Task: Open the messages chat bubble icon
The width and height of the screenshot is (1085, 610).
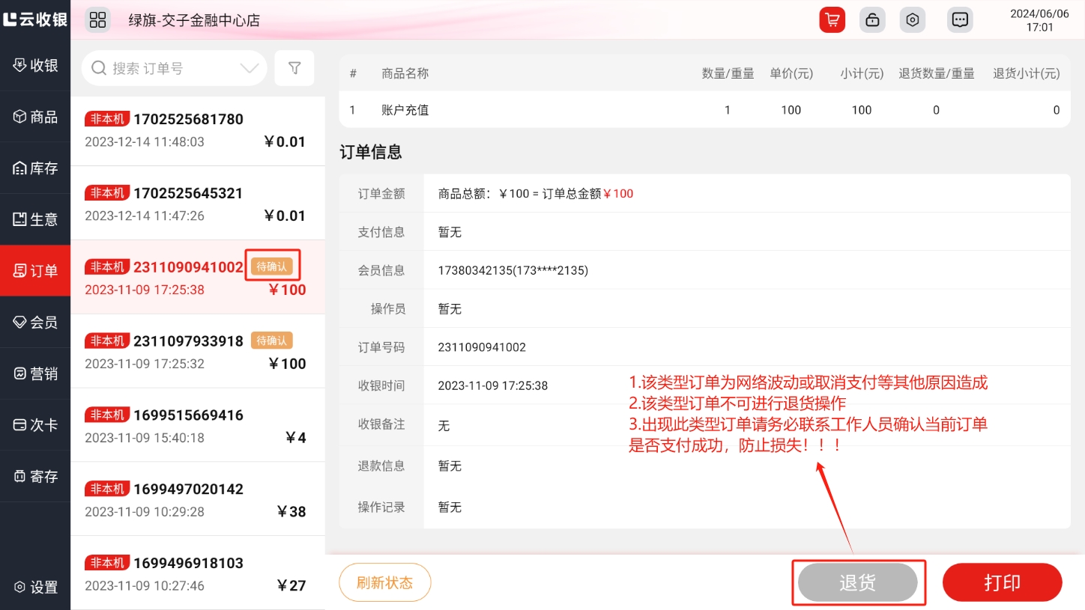Action: pyautogui.click(x=959, y=20)
